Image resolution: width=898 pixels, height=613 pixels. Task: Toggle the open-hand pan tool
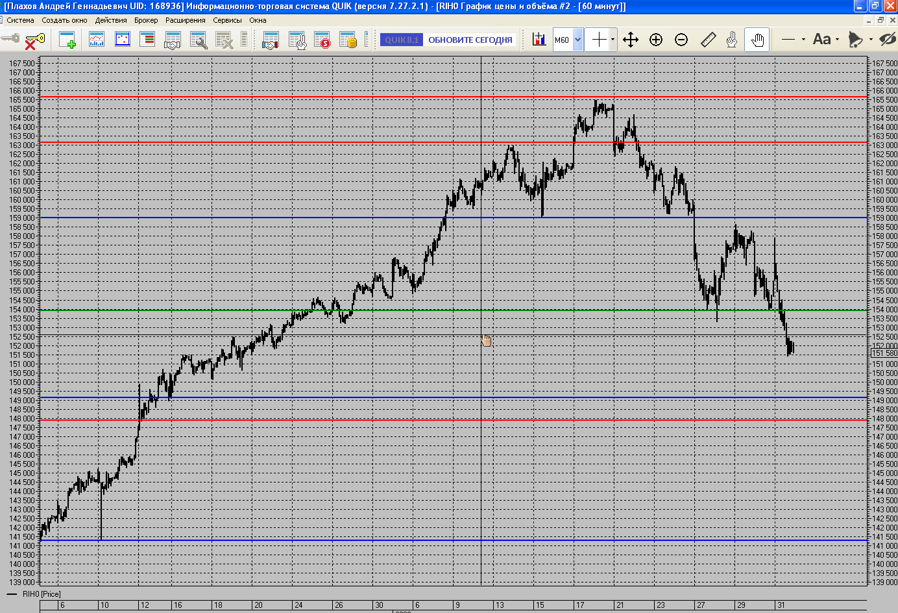757,40
